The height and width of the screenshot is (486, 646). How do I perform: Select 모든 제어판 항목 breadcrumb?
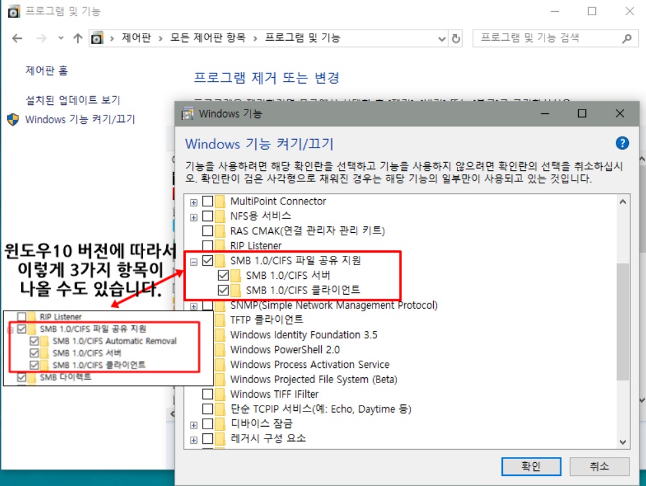[x=208, y=38]
